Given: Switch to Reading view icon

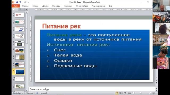Looking at the screenshot, I should click(x=122, y=93).
